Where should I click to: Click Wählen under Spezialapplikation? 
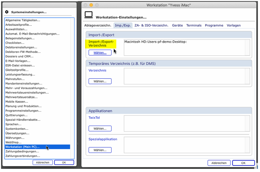[x=100, y=150]
